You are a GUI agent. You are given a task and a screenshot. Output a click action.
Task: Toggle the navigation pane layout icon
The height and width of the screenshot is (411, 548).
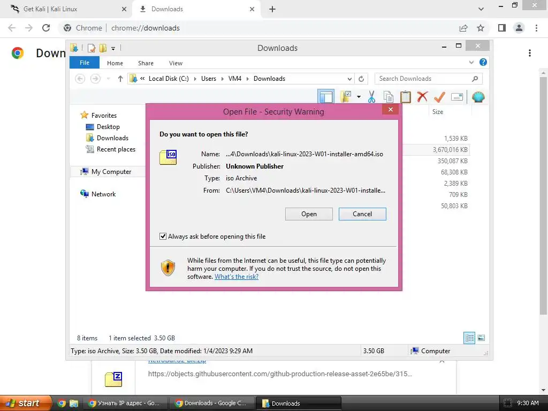click(326, 97)
